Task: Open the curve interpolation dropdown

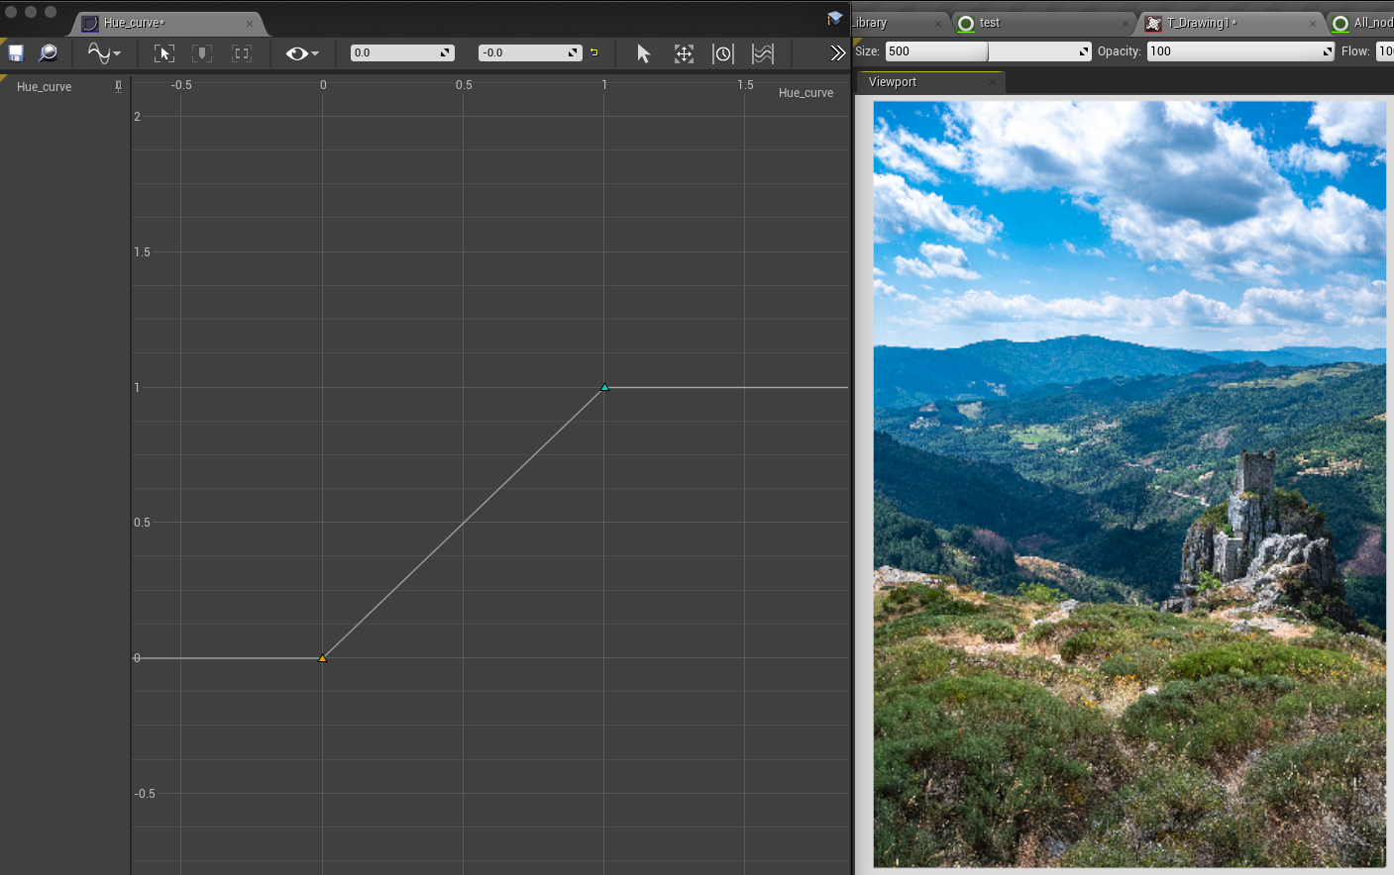Action: [x=104, y=52]
